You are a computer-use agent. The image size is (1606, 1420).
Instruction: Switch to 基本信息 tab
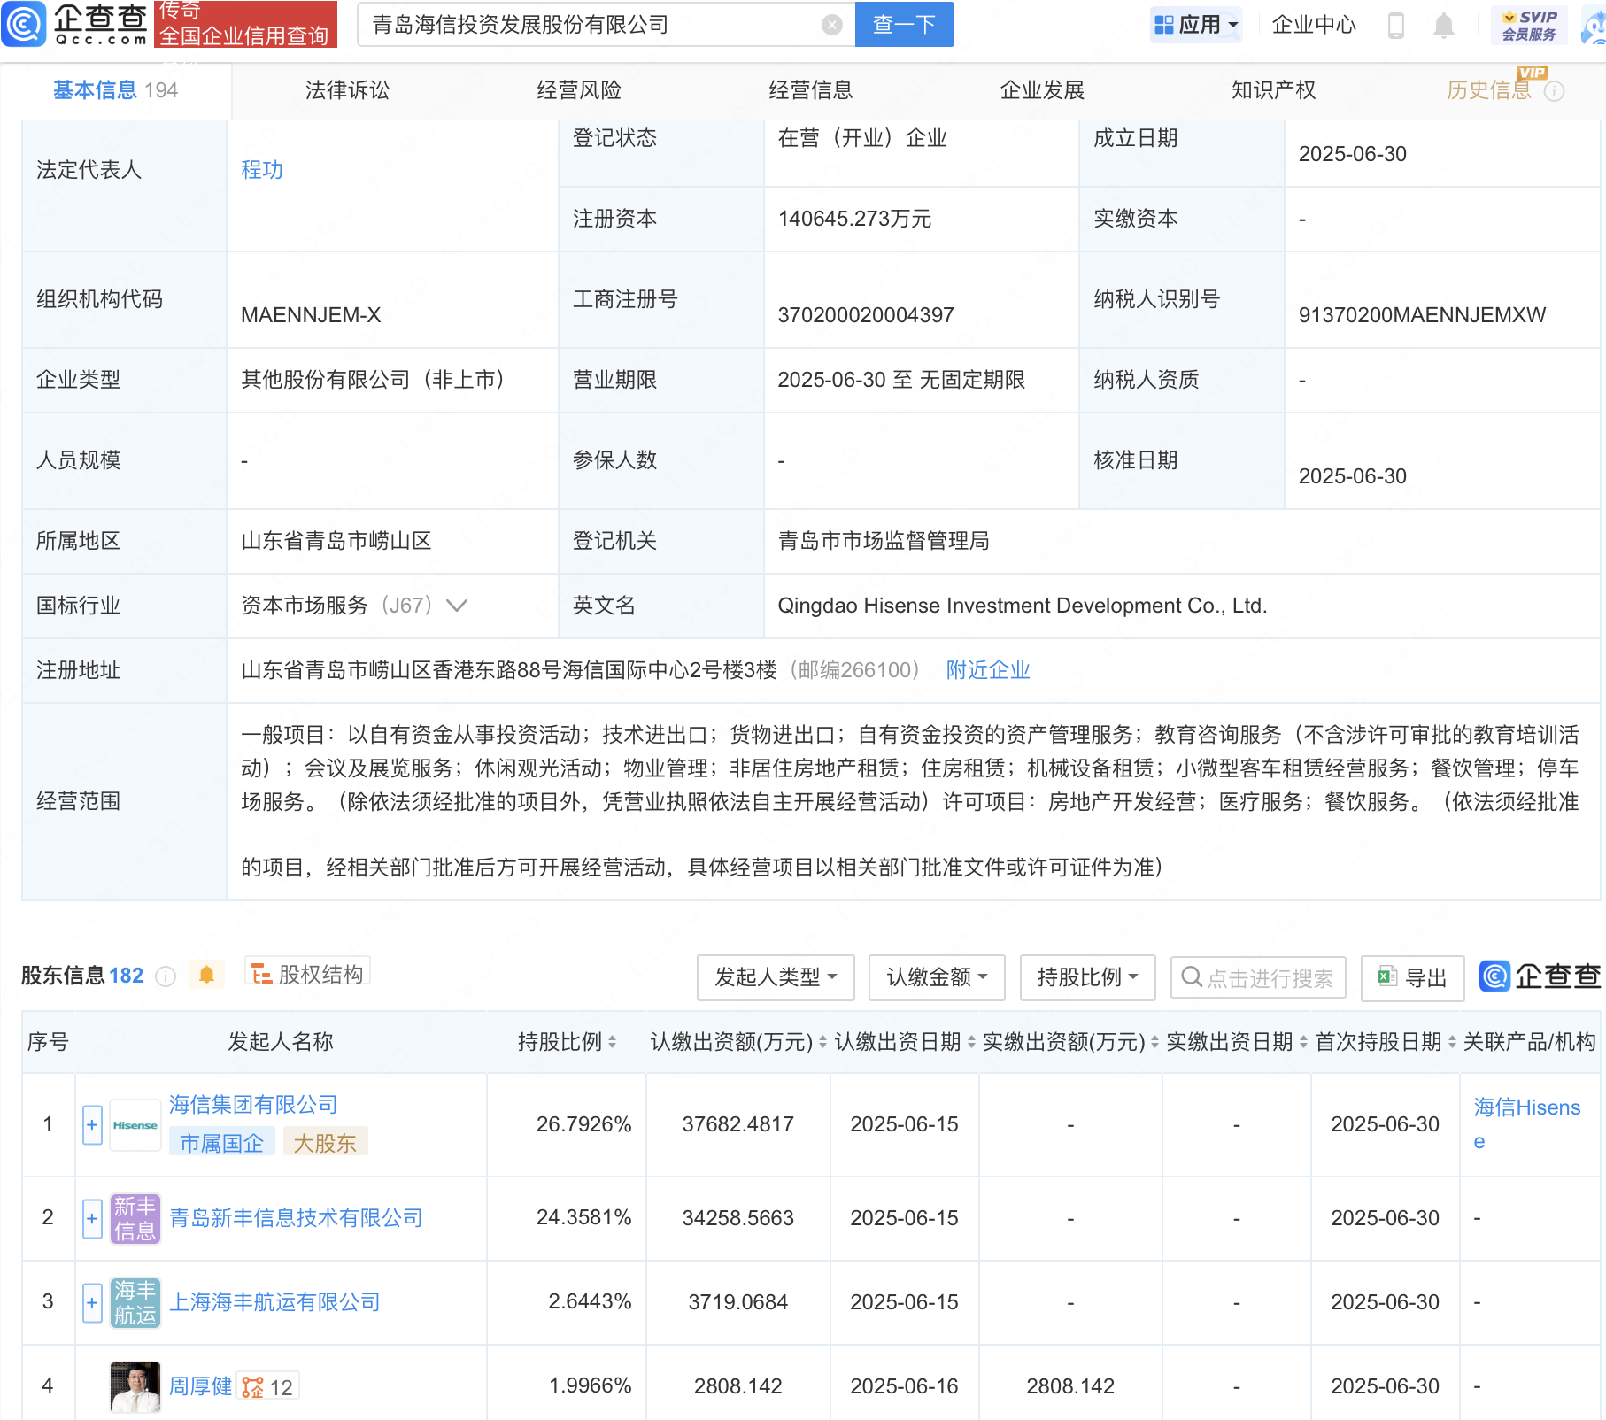115,90
